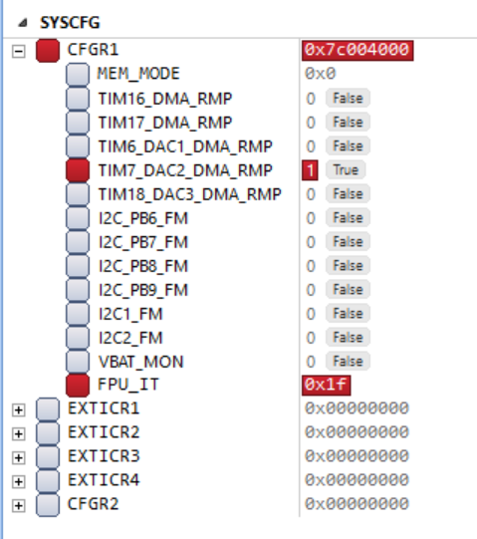Click the CFGR2 register icon
This screenshot has height=539, width=477.
point(48,504)
